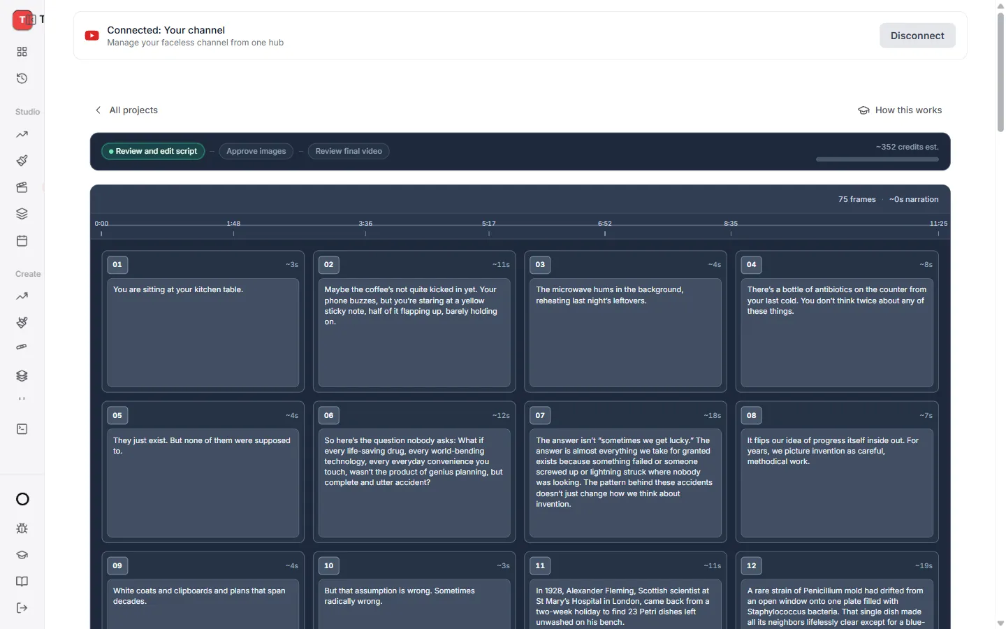Screen dimensions: 1006x629
Task: Click the '~0s narration' label
Action: tap(914, 199)
